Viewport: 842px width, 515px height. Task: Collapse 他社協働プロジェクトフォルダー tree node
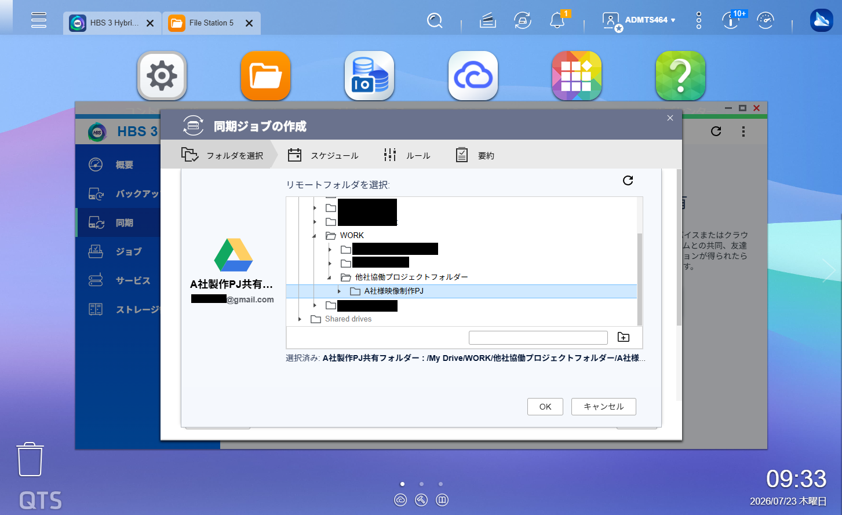coord(330,277)
